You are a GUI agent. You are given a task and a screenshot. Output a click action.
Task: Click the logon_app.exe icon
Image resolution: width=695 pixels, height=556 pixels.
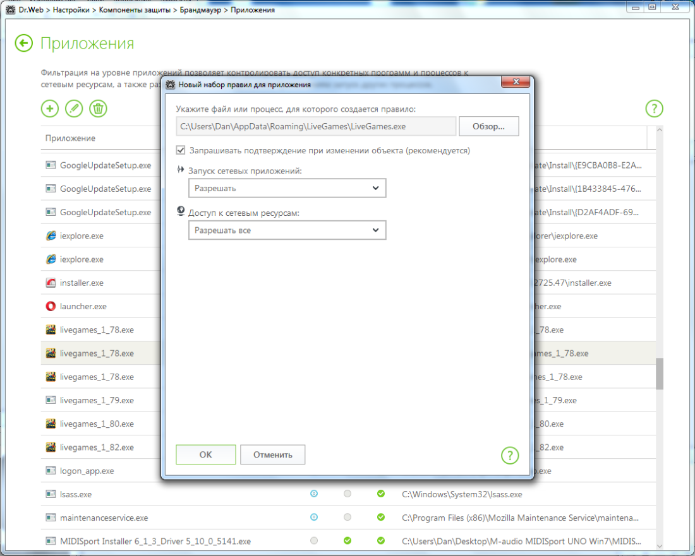click(x=51, y=471)
